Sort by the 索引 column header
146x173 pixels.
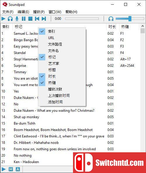coord(6,27)
